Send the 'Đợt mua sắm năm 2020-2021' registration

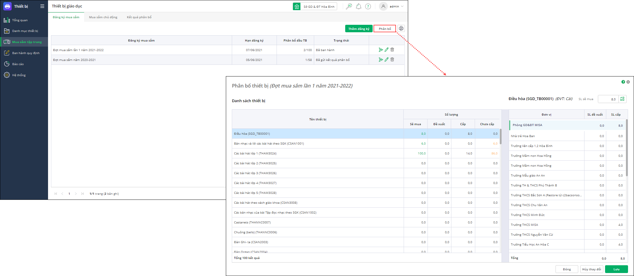pyautogui.click(x=381, y=60)
